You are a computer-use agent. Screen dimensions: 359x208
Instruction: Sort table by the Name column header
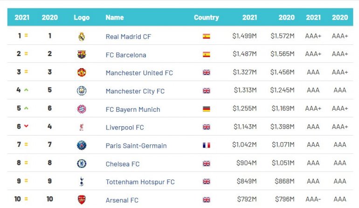115,17
